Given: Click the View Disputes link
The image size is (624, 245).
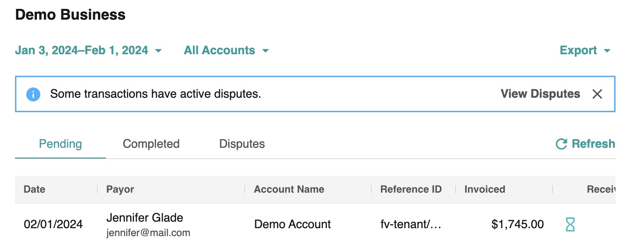Looking at the screenshot, I should (x=540, y=94).
